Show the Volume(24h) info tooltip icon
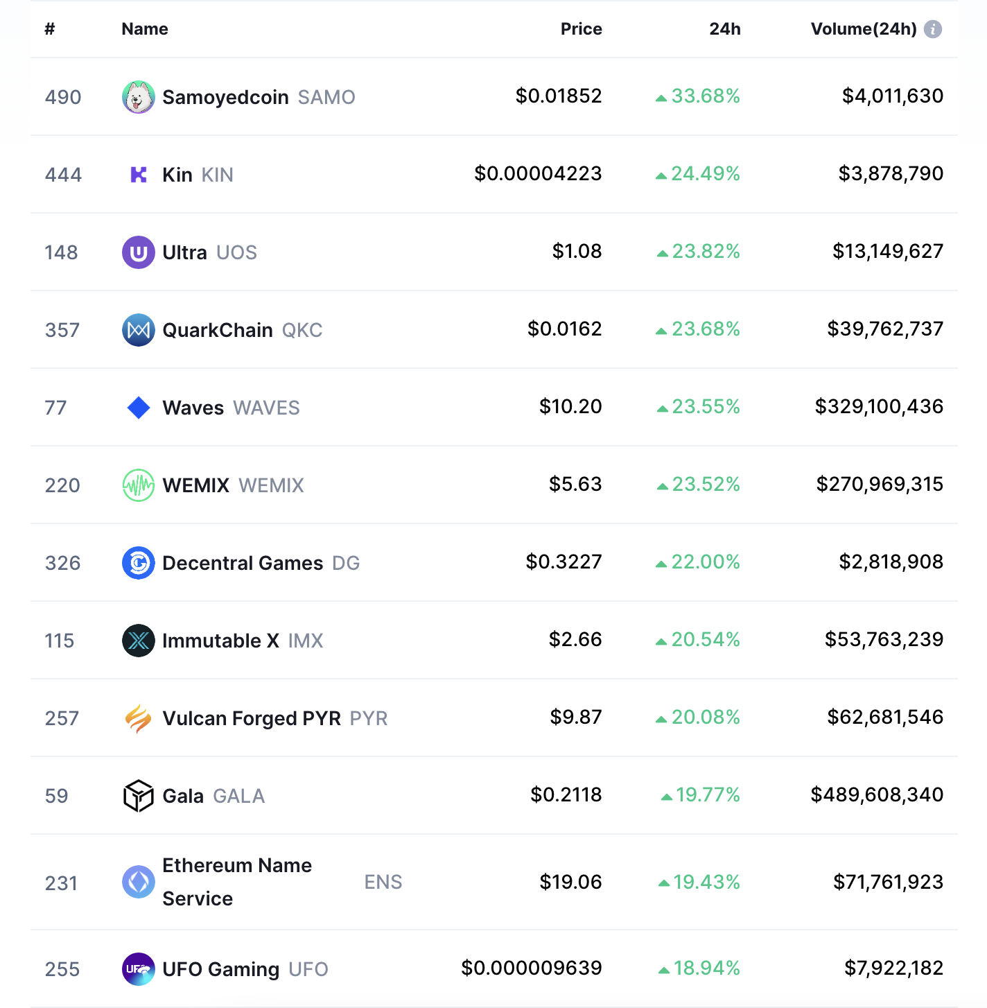 [933, 29]
